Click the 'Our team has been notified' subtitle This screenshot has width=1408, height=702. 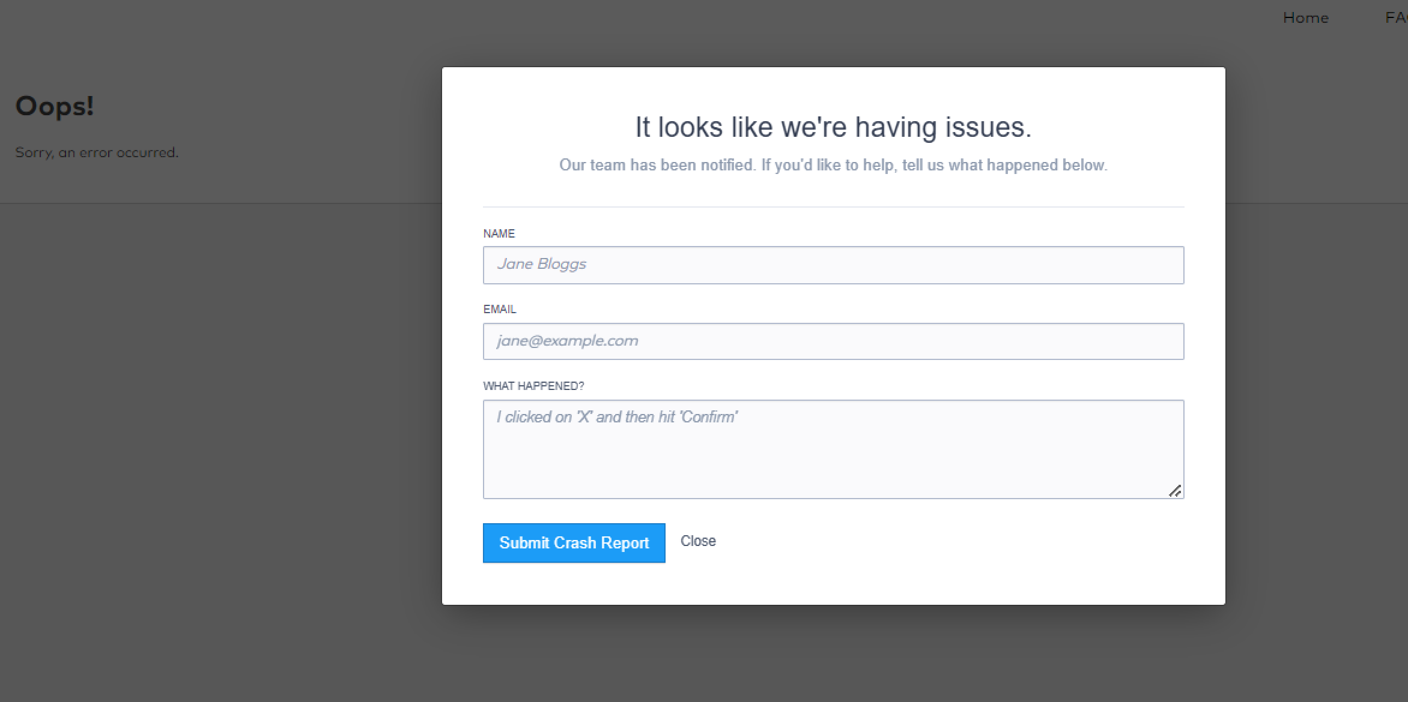point(833,165)
